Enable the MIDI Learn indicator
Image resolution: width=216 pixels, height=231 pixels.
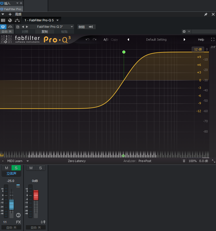tap(3, 161)
